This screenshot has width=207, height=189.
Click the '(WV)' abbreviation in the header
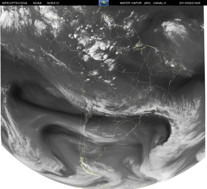click(x=147, y=3)
